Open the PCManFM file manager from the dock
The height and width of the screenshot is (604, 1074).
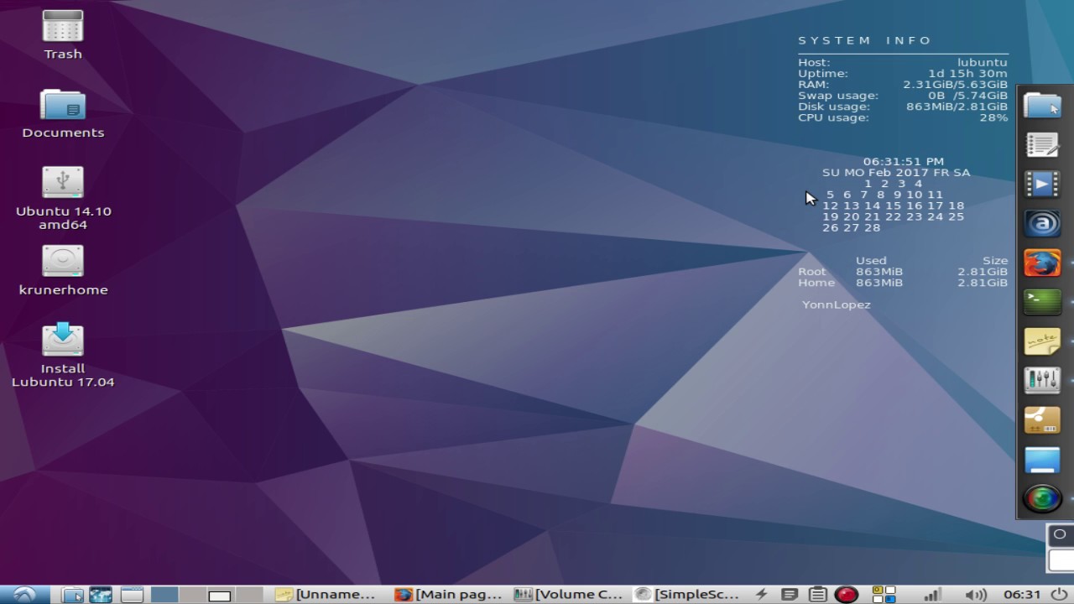pos(1042,106)
